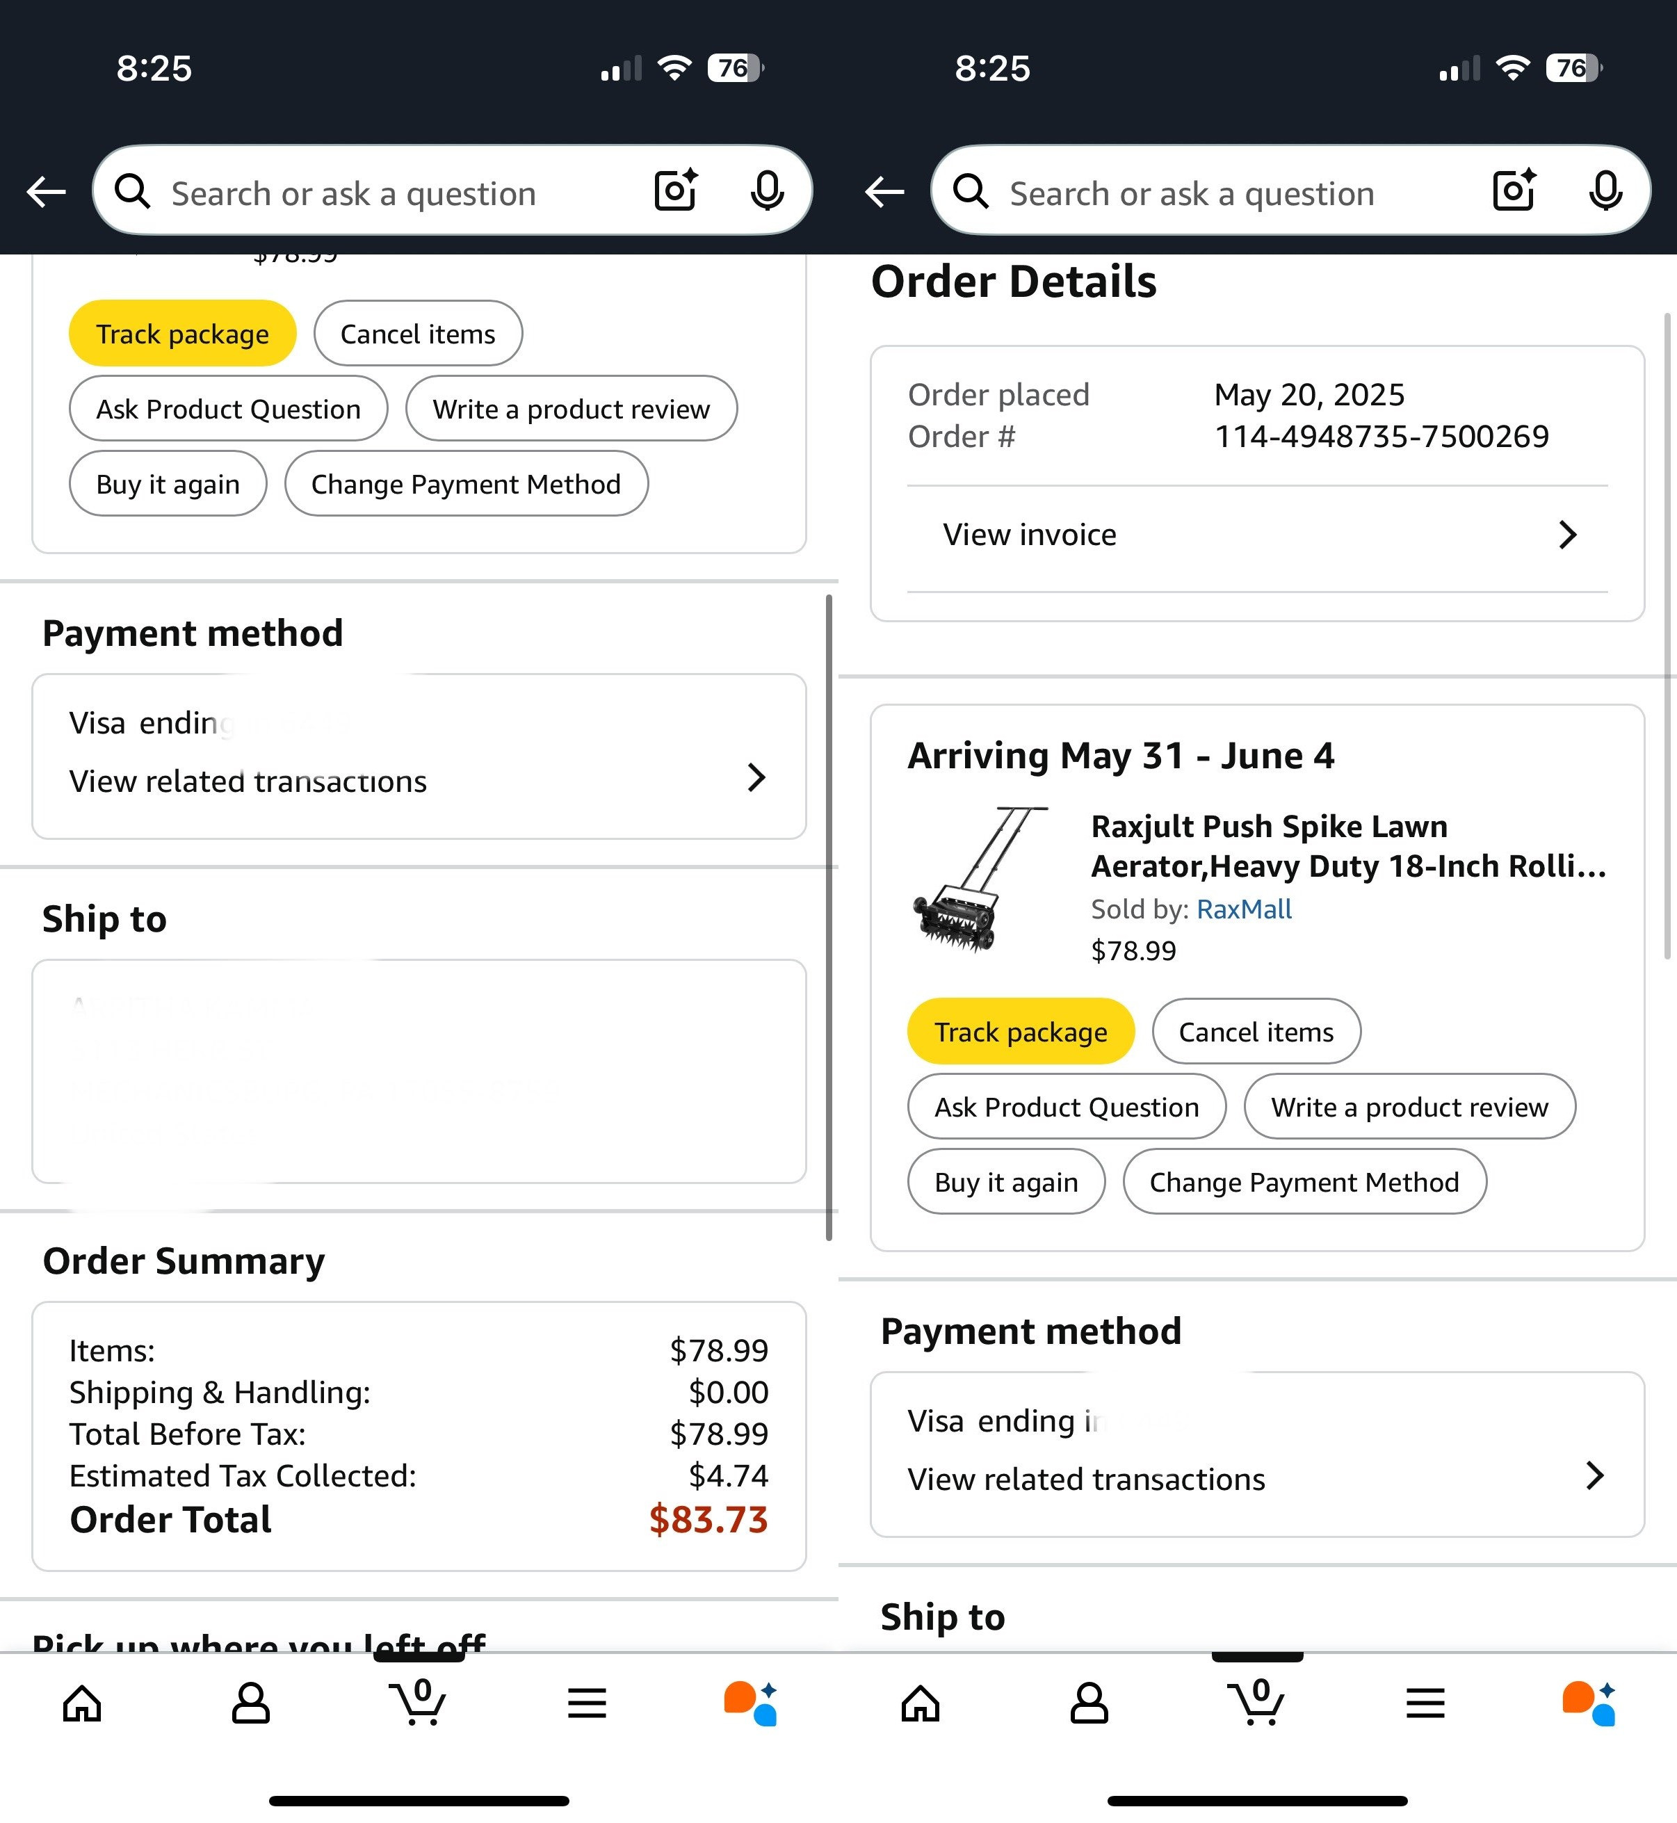Screen dimensions: 1677x1823
Task: Open the RaxMall seller link
Action: [1243, 909]
